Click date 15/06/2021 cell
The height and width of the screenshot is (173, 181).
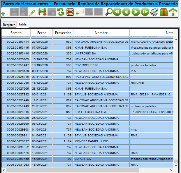42,159
